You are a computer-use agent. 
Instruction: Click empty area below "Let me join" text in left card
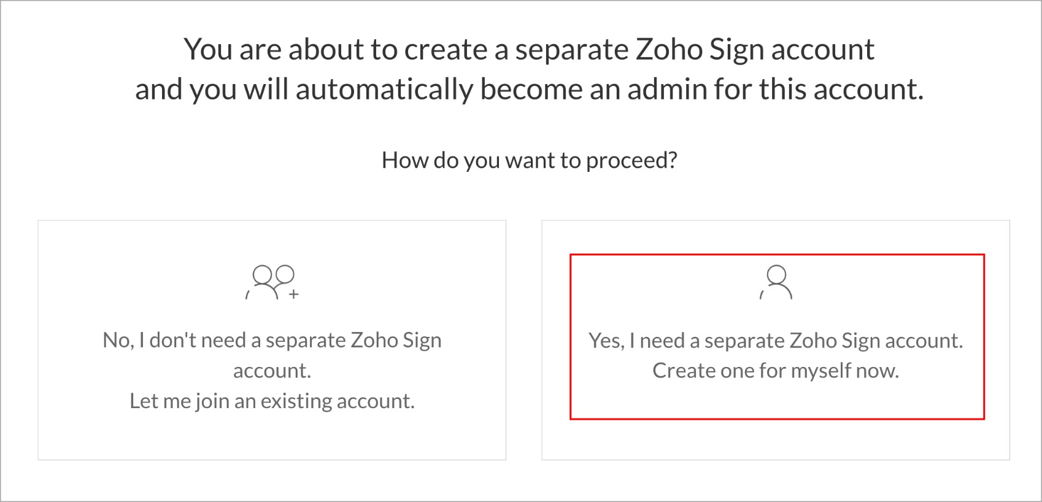point(272,437)
